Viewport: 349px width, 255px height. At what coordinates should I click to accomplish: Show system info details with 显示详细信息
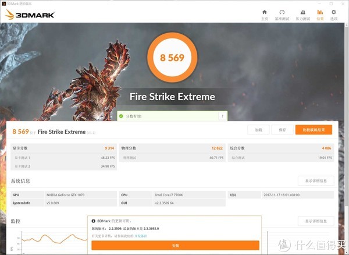316,180
